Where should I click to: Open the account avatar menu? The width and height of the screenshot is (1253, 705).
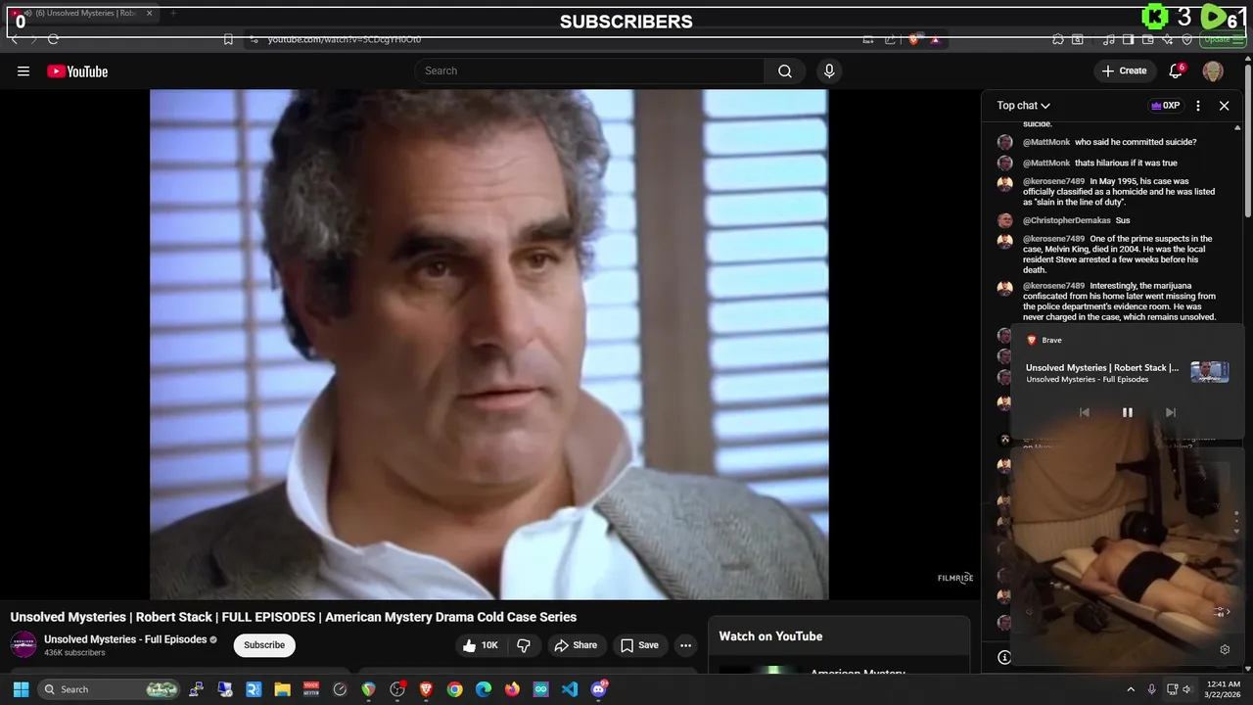pos(1213,70)
